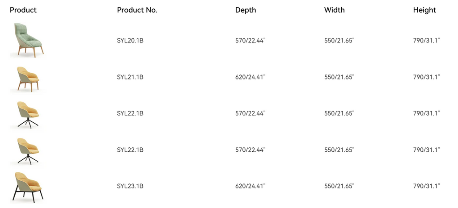
Task: Select the Height column header
Action: point(424,10)
